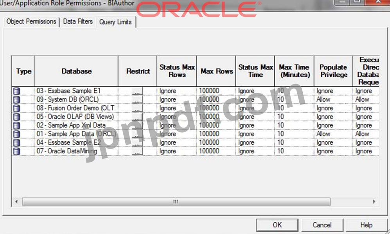Click the horizontal scrollbar right arrow
This screenshot has width=390, height=234.
point(374,202)
